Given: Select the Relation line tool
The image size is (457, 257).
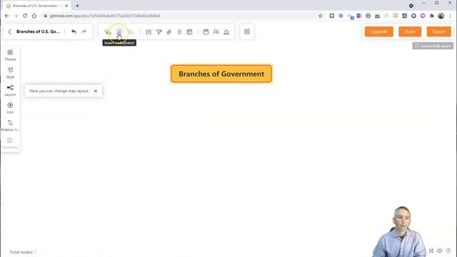Looking at the screenshot, I should pyautogui.click(x=10, y=126).
